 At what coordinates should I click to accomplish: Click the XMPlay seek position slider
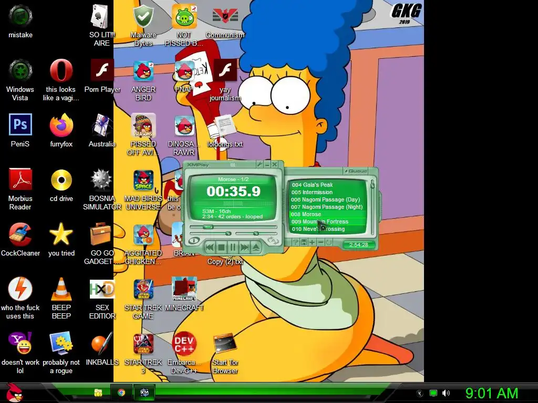[x=233, y=227]
